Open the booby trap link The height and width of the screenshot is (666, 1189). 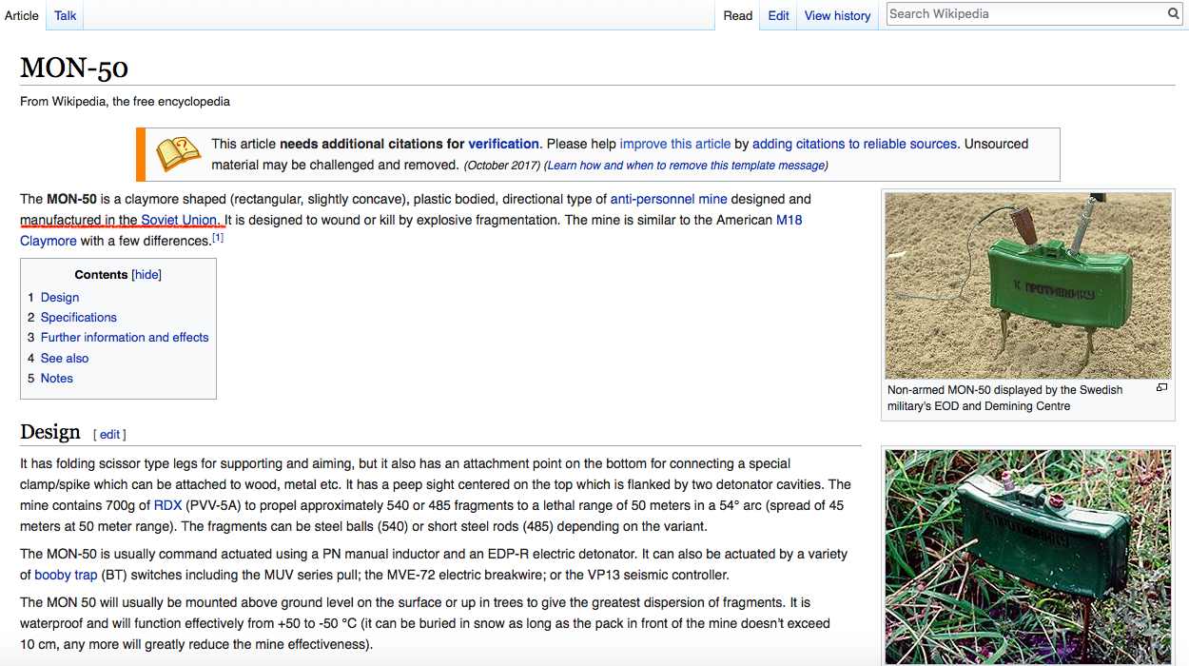(66, 575)
